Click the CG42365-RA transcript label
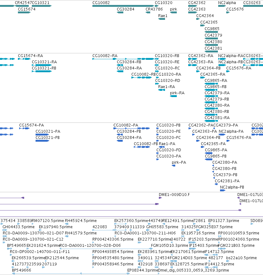The width and height of the screenshot is (263, 275). tap(213, 74)
